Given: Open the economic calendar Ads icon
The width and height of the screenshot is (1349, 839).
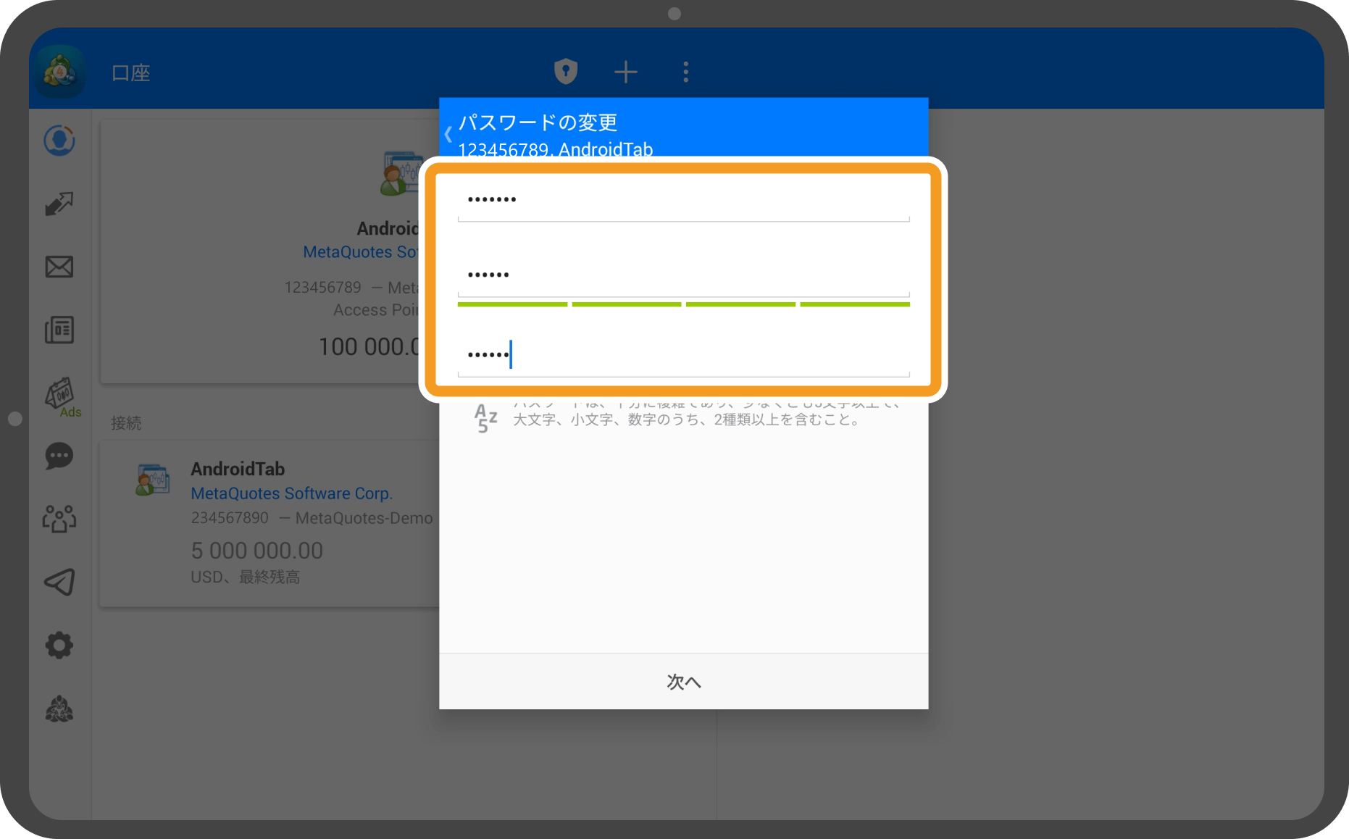Looking at the screenshot, I should [61, 395].
